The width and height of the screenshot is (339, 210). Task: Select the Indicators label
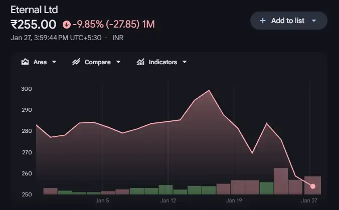pos(163,62)
